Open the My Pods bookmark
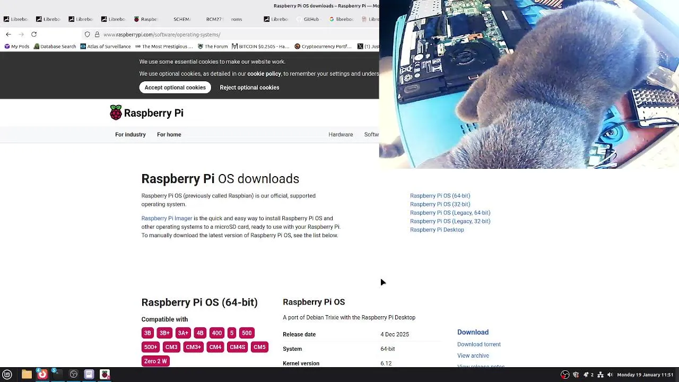This screenshot has height=382, width=679. point(17,47)
